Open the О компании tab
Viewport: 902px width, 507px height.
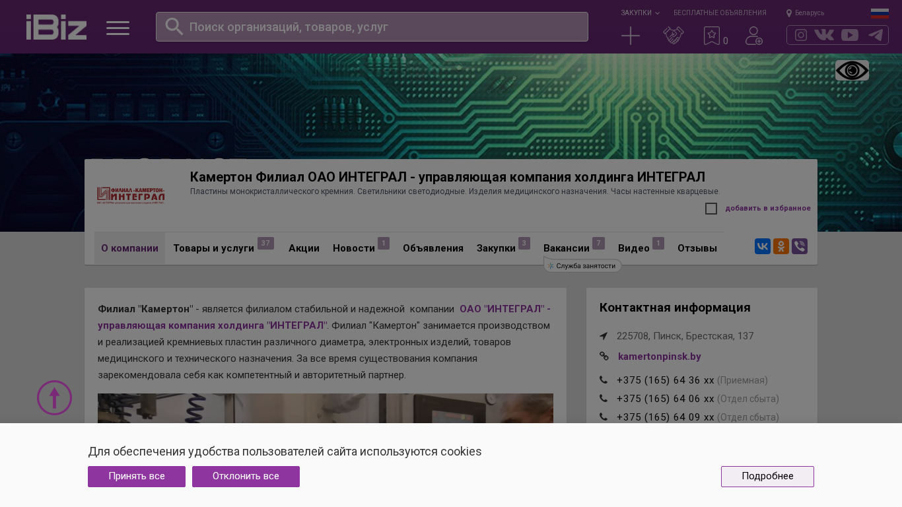(x=129, y=248)
